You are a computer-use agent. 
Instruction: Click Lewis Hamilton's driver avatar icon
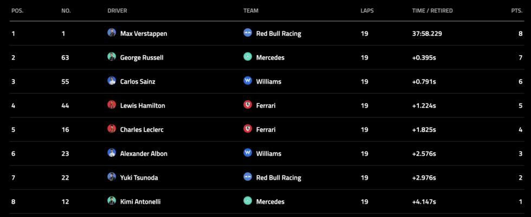(x=112, y=105)
